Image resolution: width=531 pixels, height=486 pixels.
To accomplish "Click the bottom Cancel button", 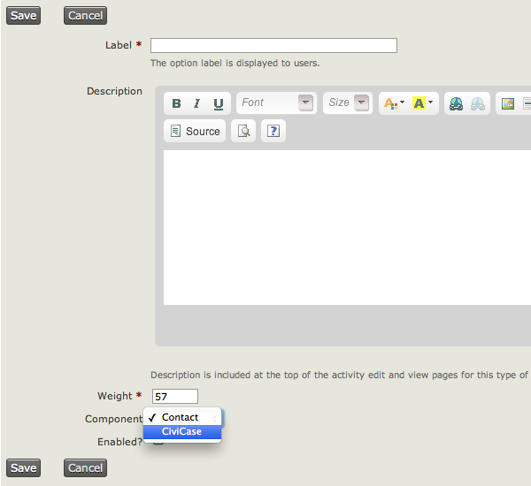I will pyautogui.click(x=85, y=468).
